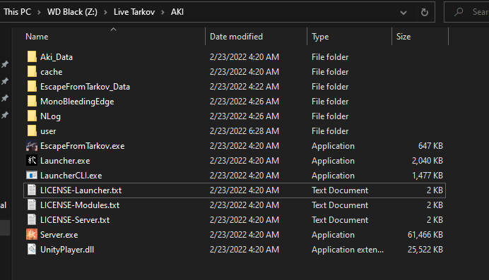
Task: Select the Aki_Data folder name
Action: point(57,57)
